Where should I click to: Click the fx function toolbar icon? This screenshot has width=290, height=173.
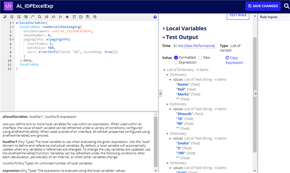60,17
